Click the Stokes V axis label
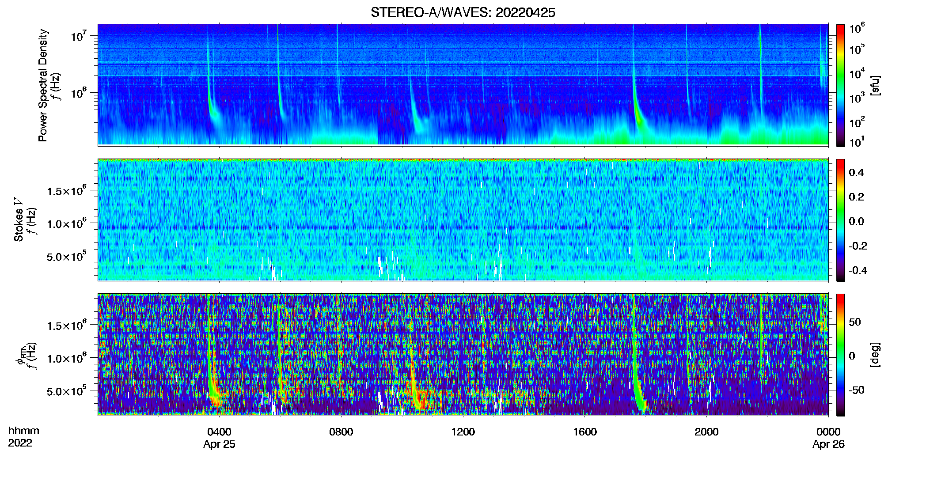Viewport: 926px width, 477px height. pos(19,220)
